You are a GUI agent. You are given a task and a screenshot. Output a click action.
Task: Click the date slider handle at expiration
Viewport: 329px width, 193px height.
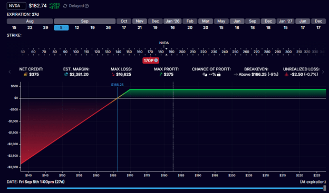pos(325,188)
